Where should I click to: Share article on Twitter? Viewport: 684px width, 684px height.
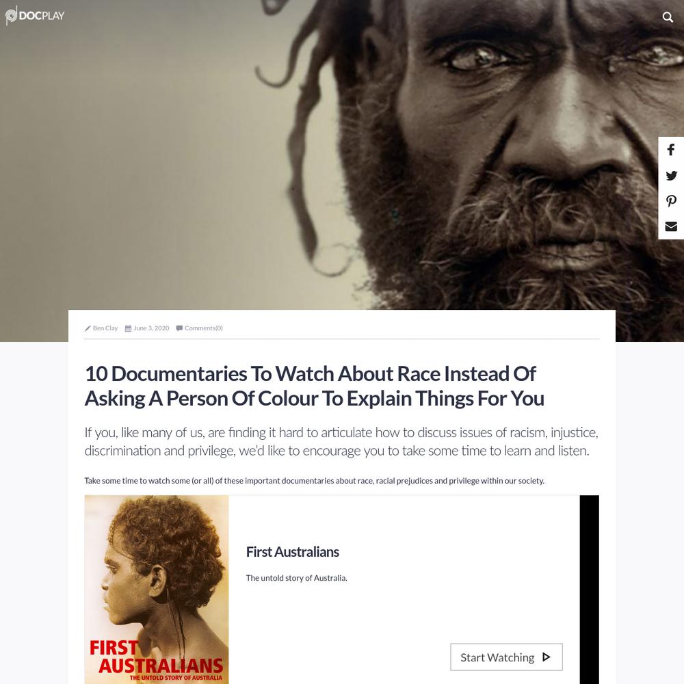point(671,175)
